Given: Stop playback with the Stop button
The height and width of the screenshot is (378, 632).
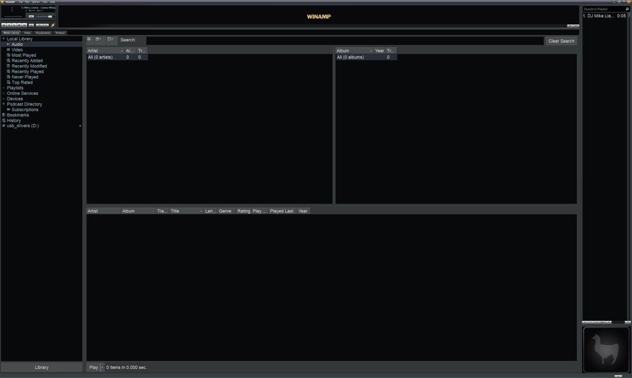Looking at the screenshot, I should (x=20, y=25).
